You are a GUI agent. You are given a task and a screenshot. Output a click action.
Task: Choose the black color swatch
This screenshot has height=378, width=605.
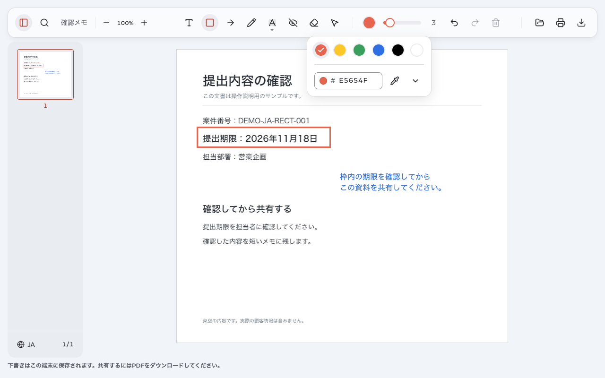[x=398, y=50]
